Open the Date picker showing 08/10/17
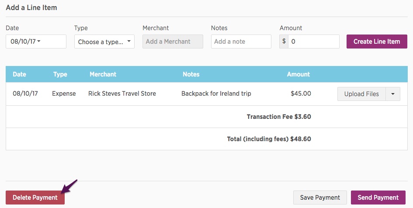 pyautogui.click(x=36, y=42)
